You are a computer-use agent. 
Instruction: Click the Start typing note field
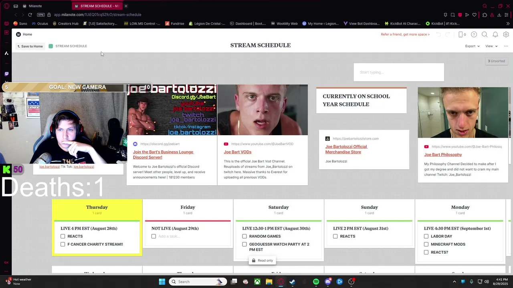[x=399, y=72]
